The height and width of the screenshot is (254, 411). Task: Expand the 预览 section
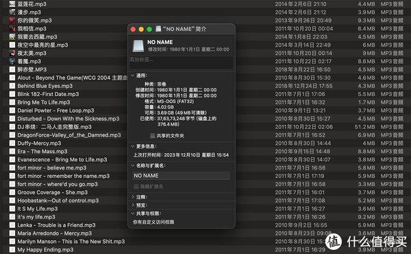(x=133, y=205)
